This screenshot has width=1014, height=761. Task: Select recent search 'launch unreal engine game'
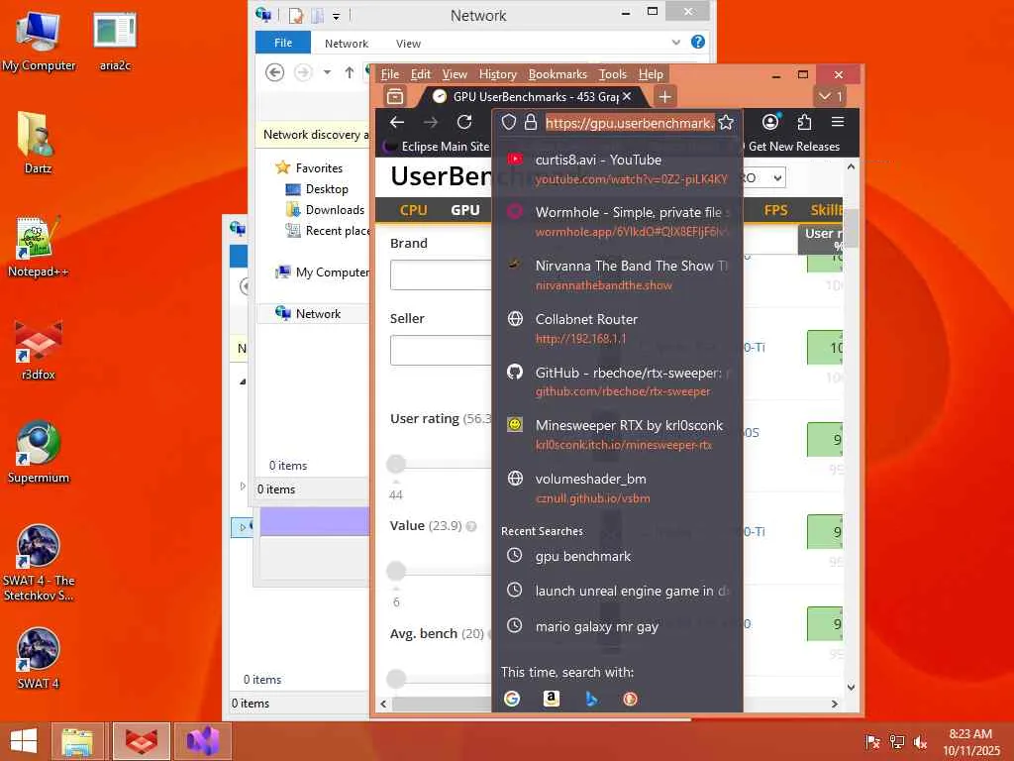click(x=618, y=591)
